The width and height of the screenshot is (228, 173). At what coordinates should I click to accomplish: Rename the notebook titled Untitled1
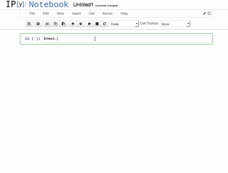tap(83, 5)
